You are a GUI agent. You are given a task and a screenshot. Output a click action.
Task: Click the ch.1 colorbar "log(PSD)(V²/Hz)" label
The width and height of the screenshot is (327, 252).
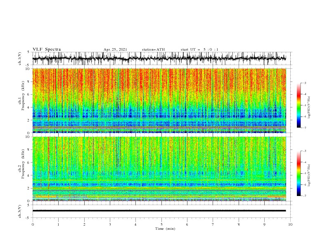309,107
